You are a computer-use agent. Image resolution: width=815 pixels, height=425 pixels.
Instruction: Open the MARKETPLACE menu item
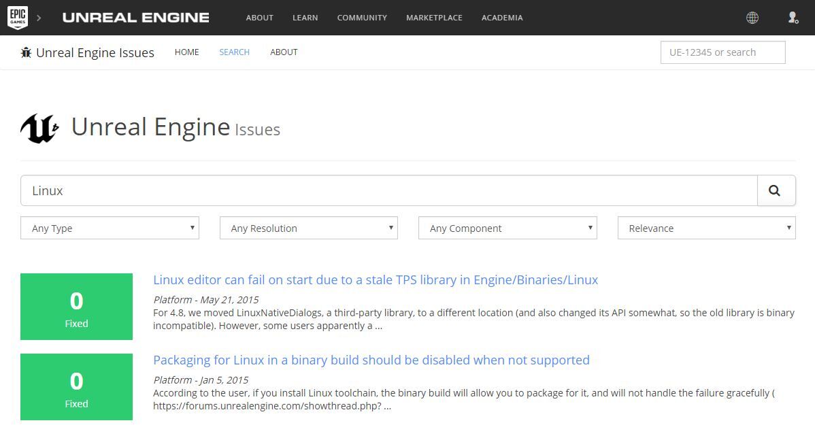click(434, 18)
